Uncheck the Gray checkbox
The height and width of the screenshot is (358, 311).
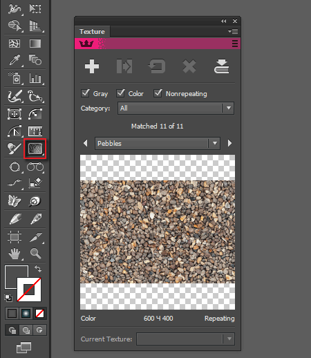(x=85, y=93)
